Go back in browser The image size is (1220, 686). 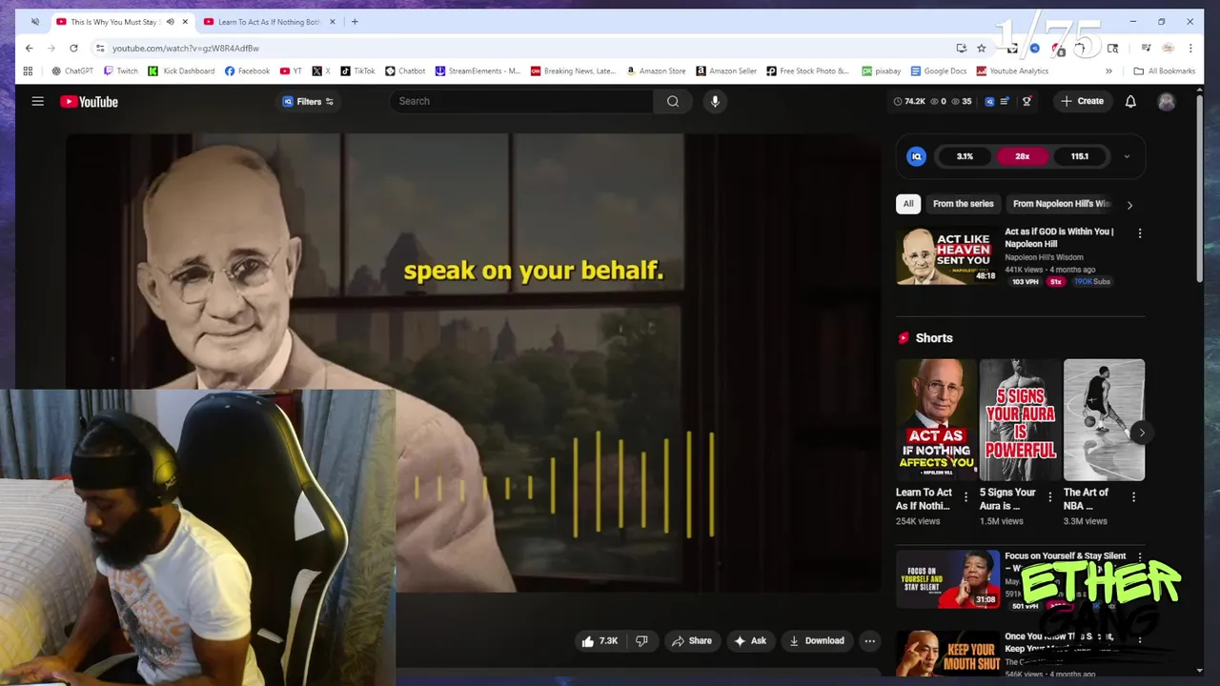pos(30,48)
